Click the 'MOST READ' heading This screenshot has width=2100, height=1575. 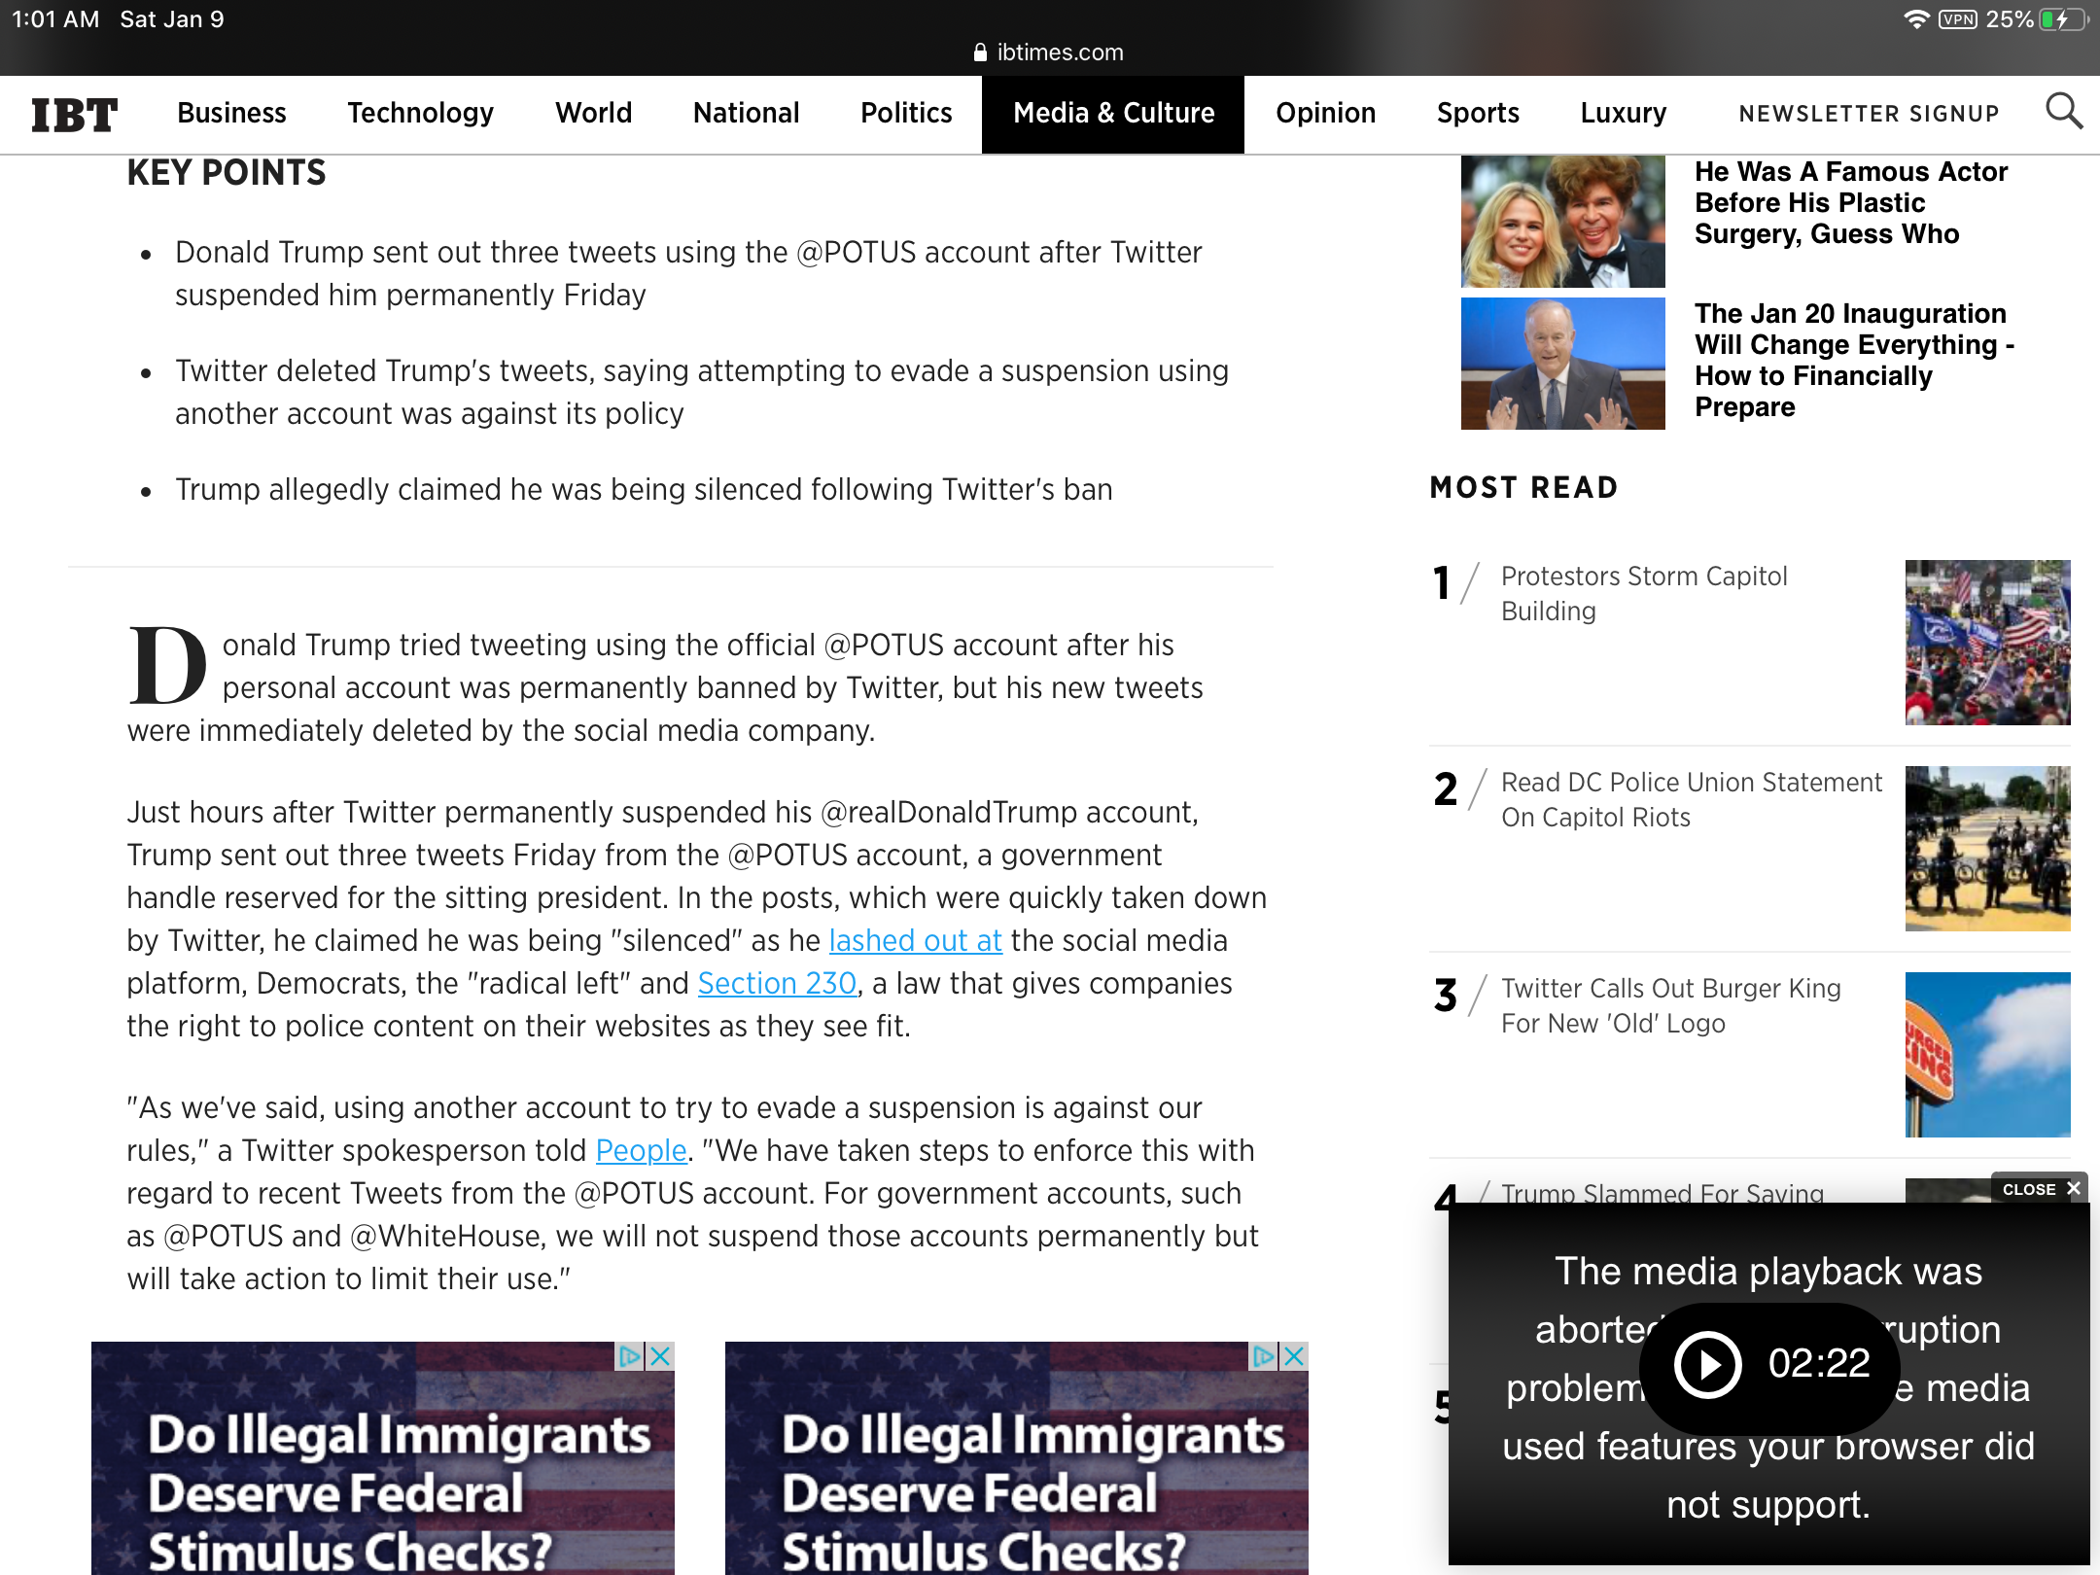1523,487
